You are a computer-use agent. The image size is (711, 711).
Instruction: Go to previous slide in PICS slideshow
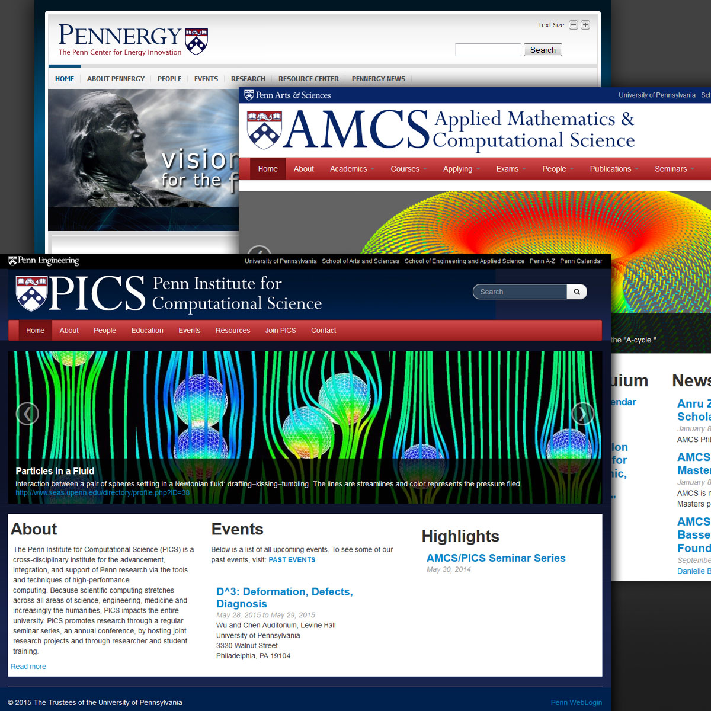[x=27, y=414]
